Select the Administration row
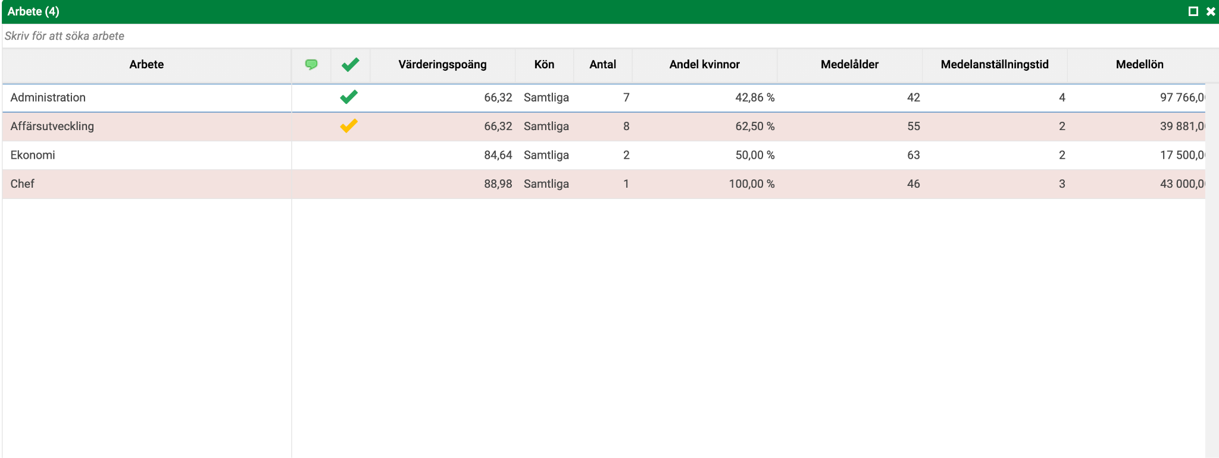The height and width of the screenshot is (458, 1219). (x=604, y=97)
